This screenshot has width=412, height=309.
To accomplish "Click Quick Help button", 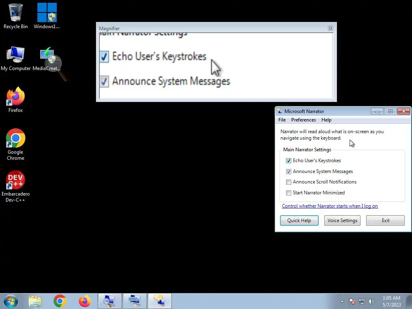I will 299,220.
